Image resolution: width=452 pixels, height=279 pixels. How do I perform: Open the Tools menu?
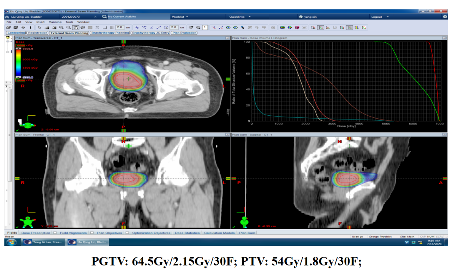[69, 22]
